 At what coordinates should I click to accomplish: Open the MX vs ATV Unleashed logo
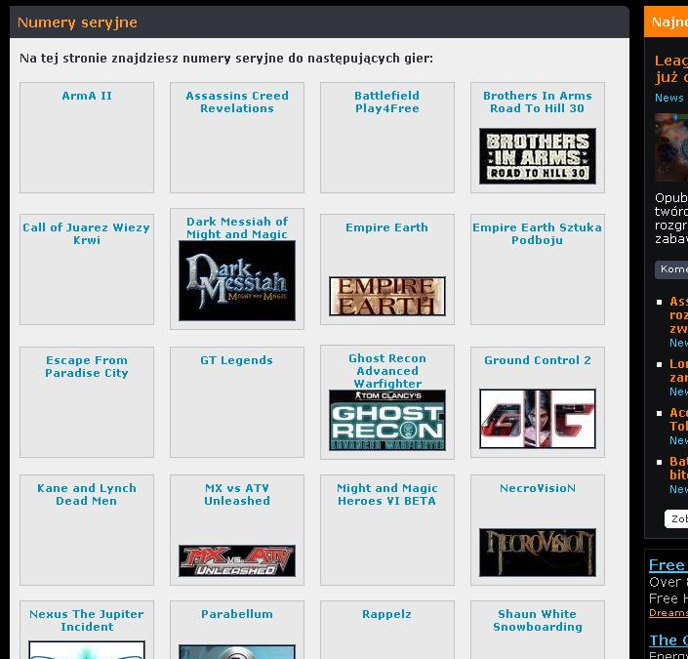click(237, 561)
